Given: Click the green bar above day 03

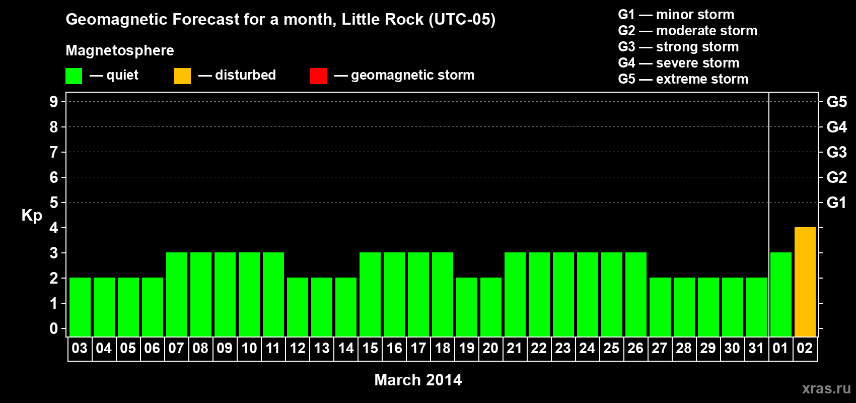Looking at the screenshot, I should click(x=80, y=307).
